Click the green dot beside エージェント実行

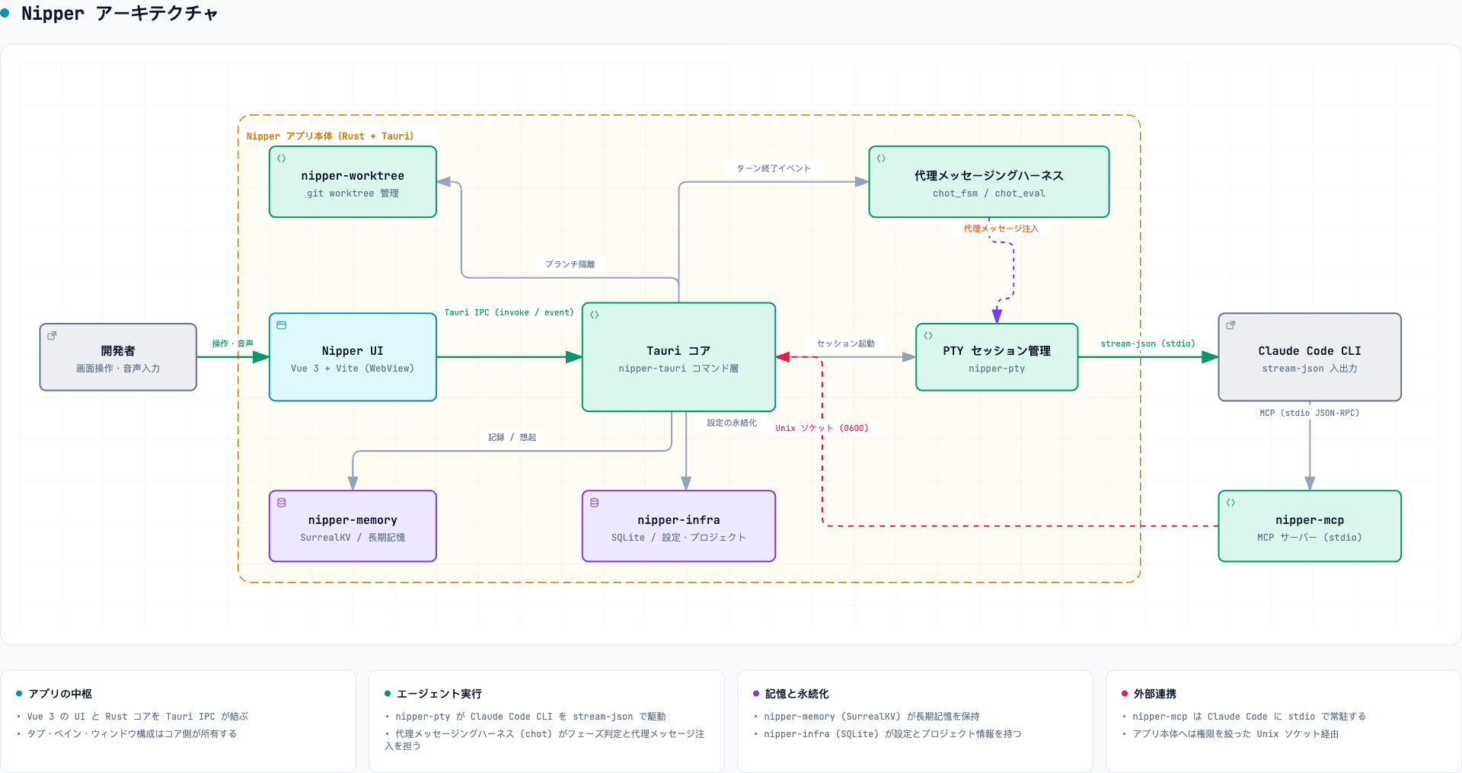[x=388, y=694]
